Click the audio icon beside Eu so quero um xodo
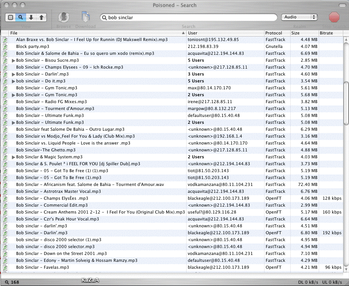 pos(5,54)
